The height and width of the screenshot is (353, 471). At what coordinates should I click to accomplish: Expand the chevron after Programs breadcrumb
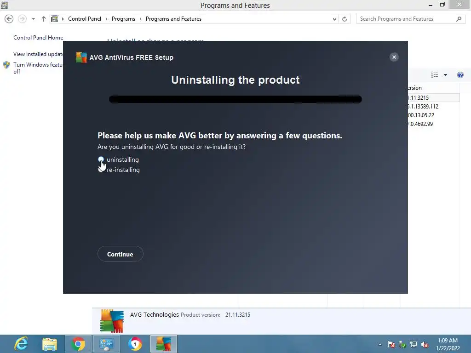tap(140, 19)
